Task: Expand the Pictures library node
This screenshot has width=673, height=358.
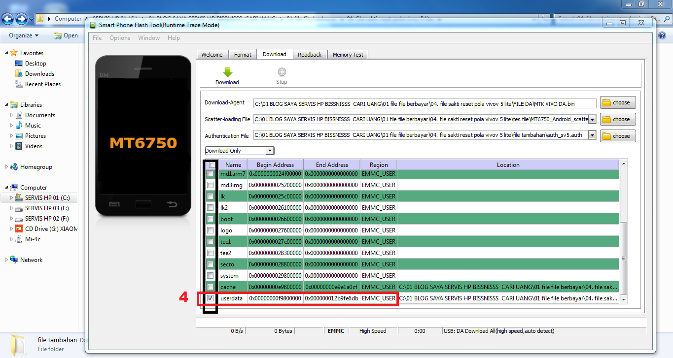Action: tap(12, 136)
